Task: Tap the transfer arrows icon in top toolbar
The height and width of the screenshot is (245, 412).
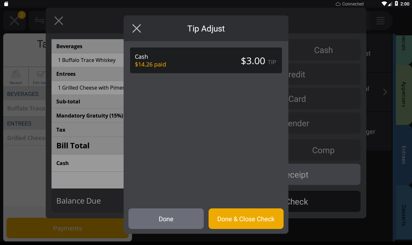Action: tap(39, 21)
